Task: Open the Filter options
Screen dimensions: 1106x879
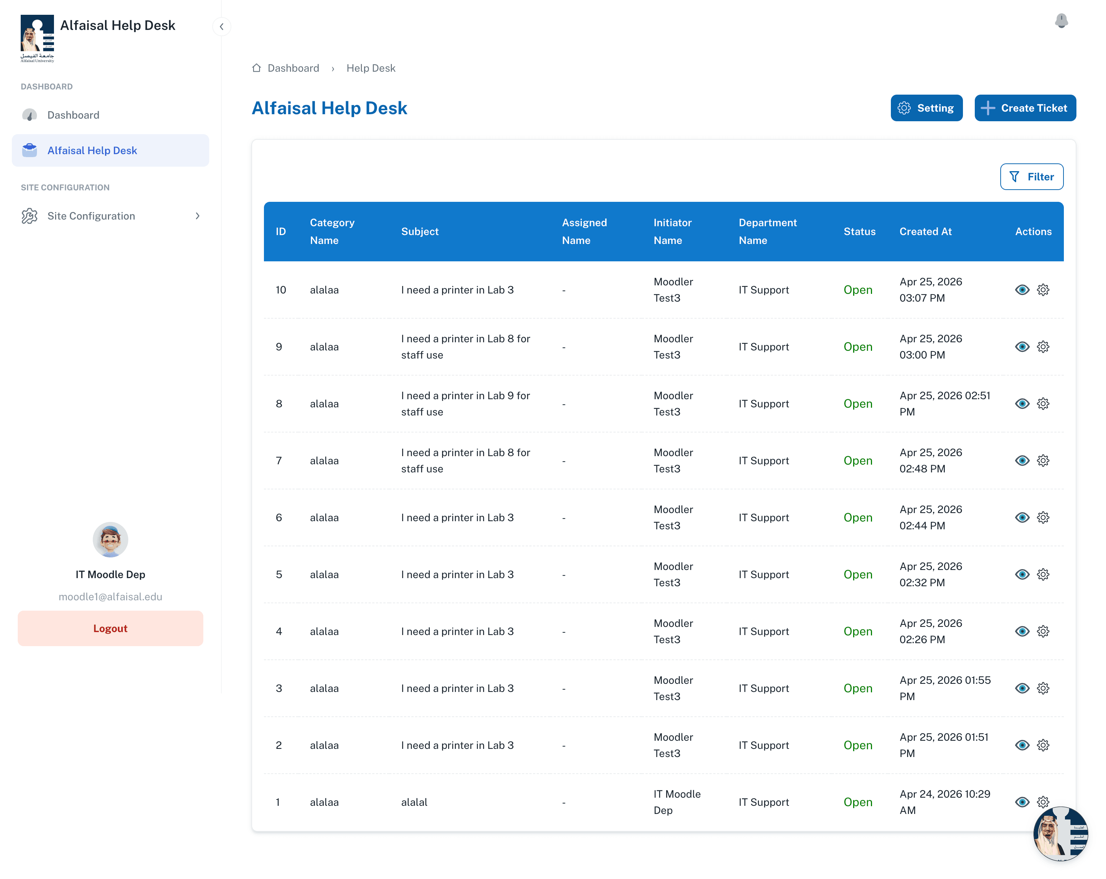Action: tap(1031, 176)
